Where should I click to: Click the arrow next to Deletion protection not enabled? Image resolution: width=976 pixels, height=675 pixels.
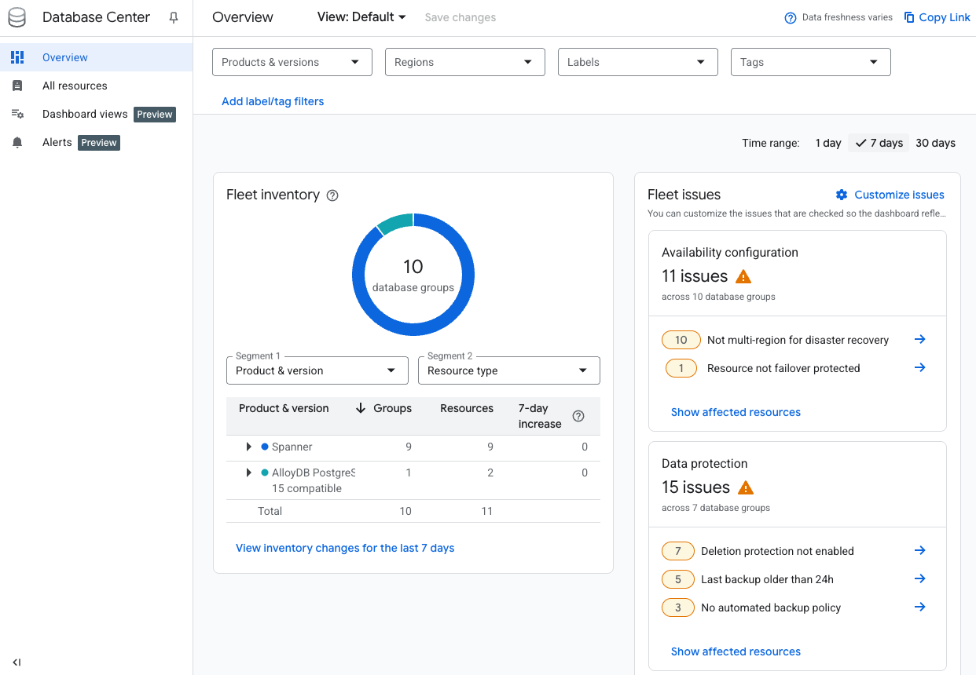pyautogui.click(x=919, y=551)
